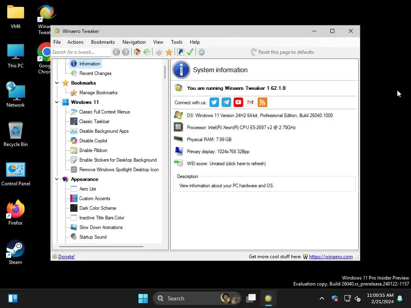Select Dark Color Scheme in the tree

98,208
